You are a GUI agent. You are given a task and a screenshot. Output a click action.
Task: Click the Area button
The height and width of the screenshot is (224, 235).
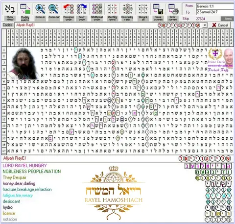point(228,19)
